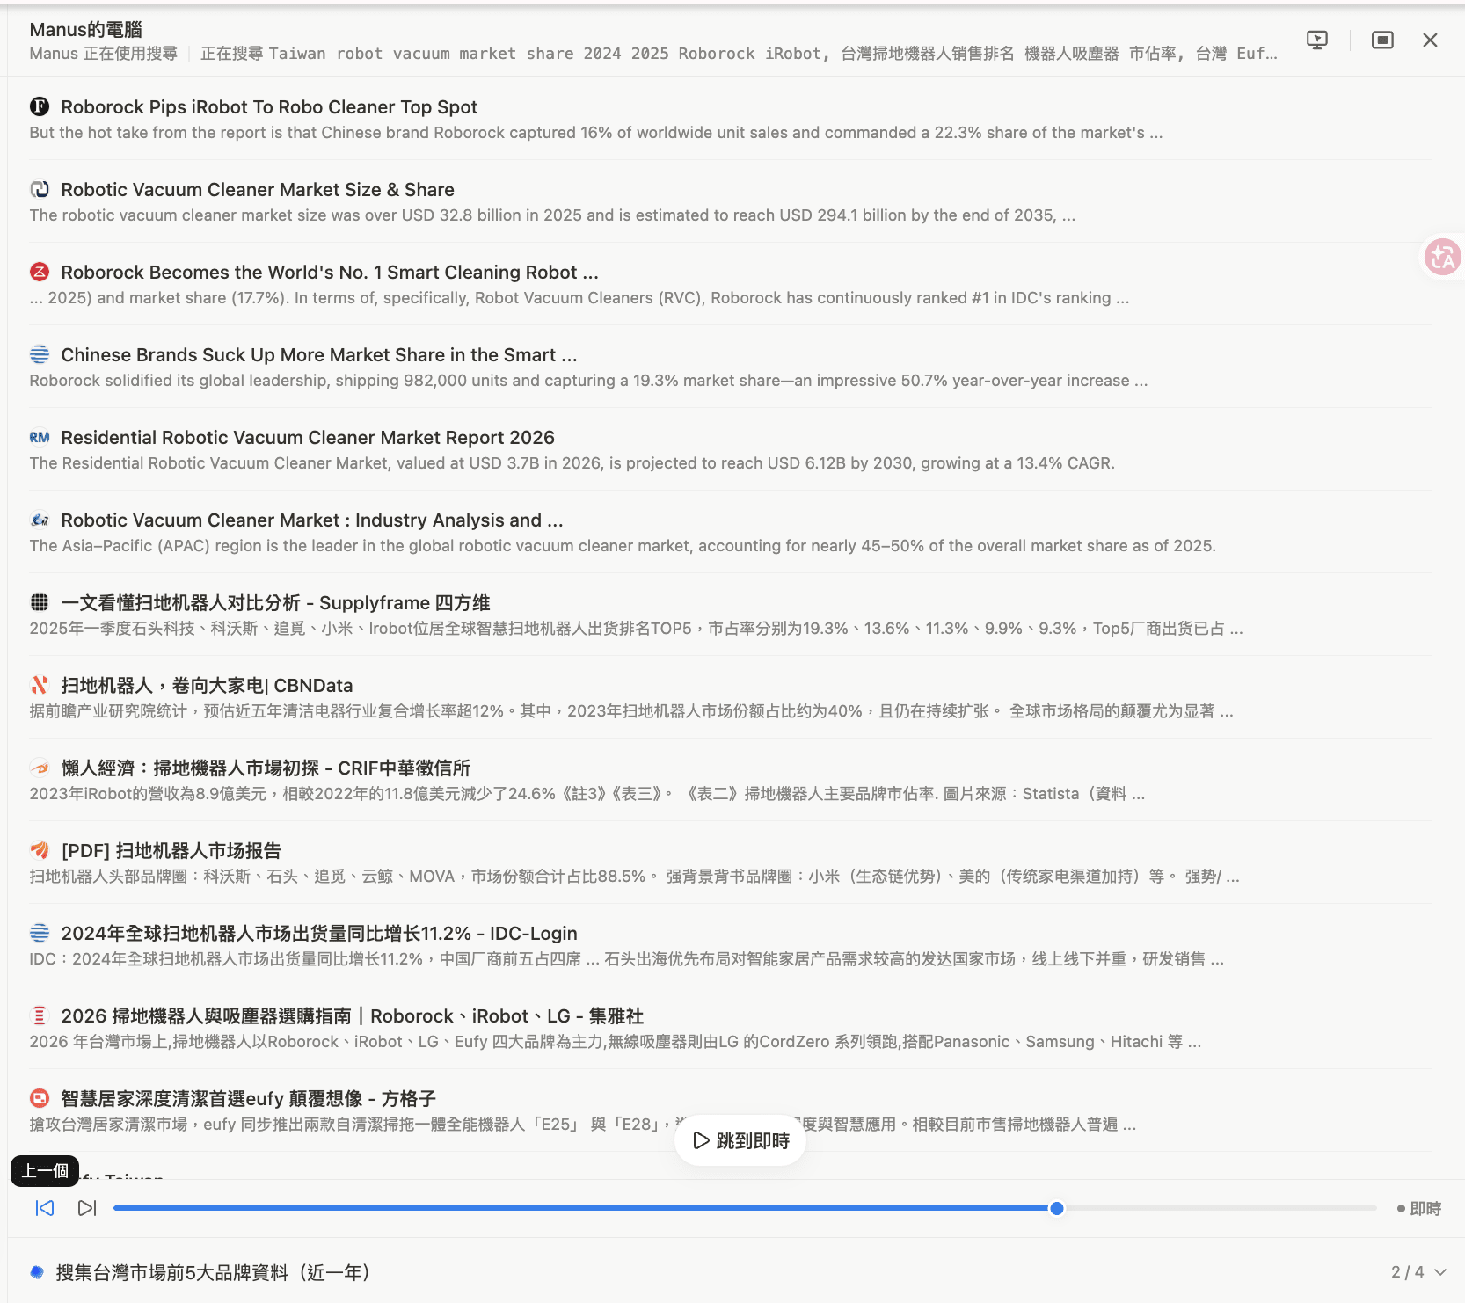This screenshot has height=1303, width=1465.
Task: Open [PDF] 扫地机器人市场报告 result
Action: (x=171, y=851)
